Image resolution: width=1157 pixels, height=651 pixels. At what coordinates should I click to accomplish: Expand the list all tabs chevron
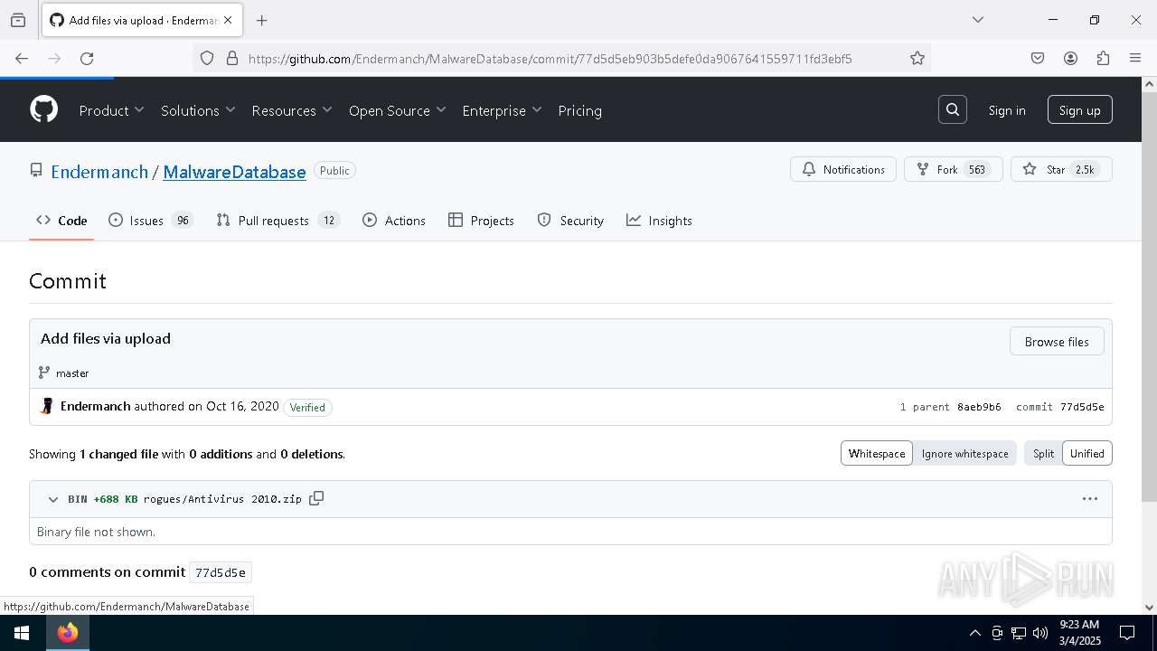point(977,20)
